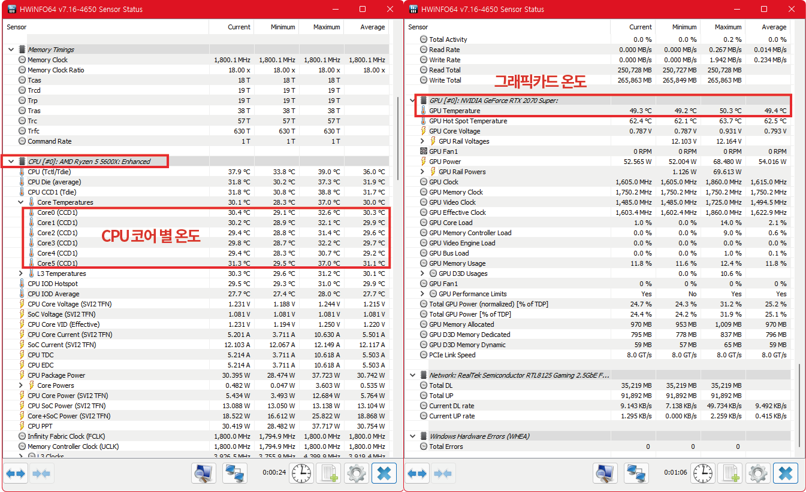
Task: Select GPU Hot Spot Temperature row
Action: (597, 121)
